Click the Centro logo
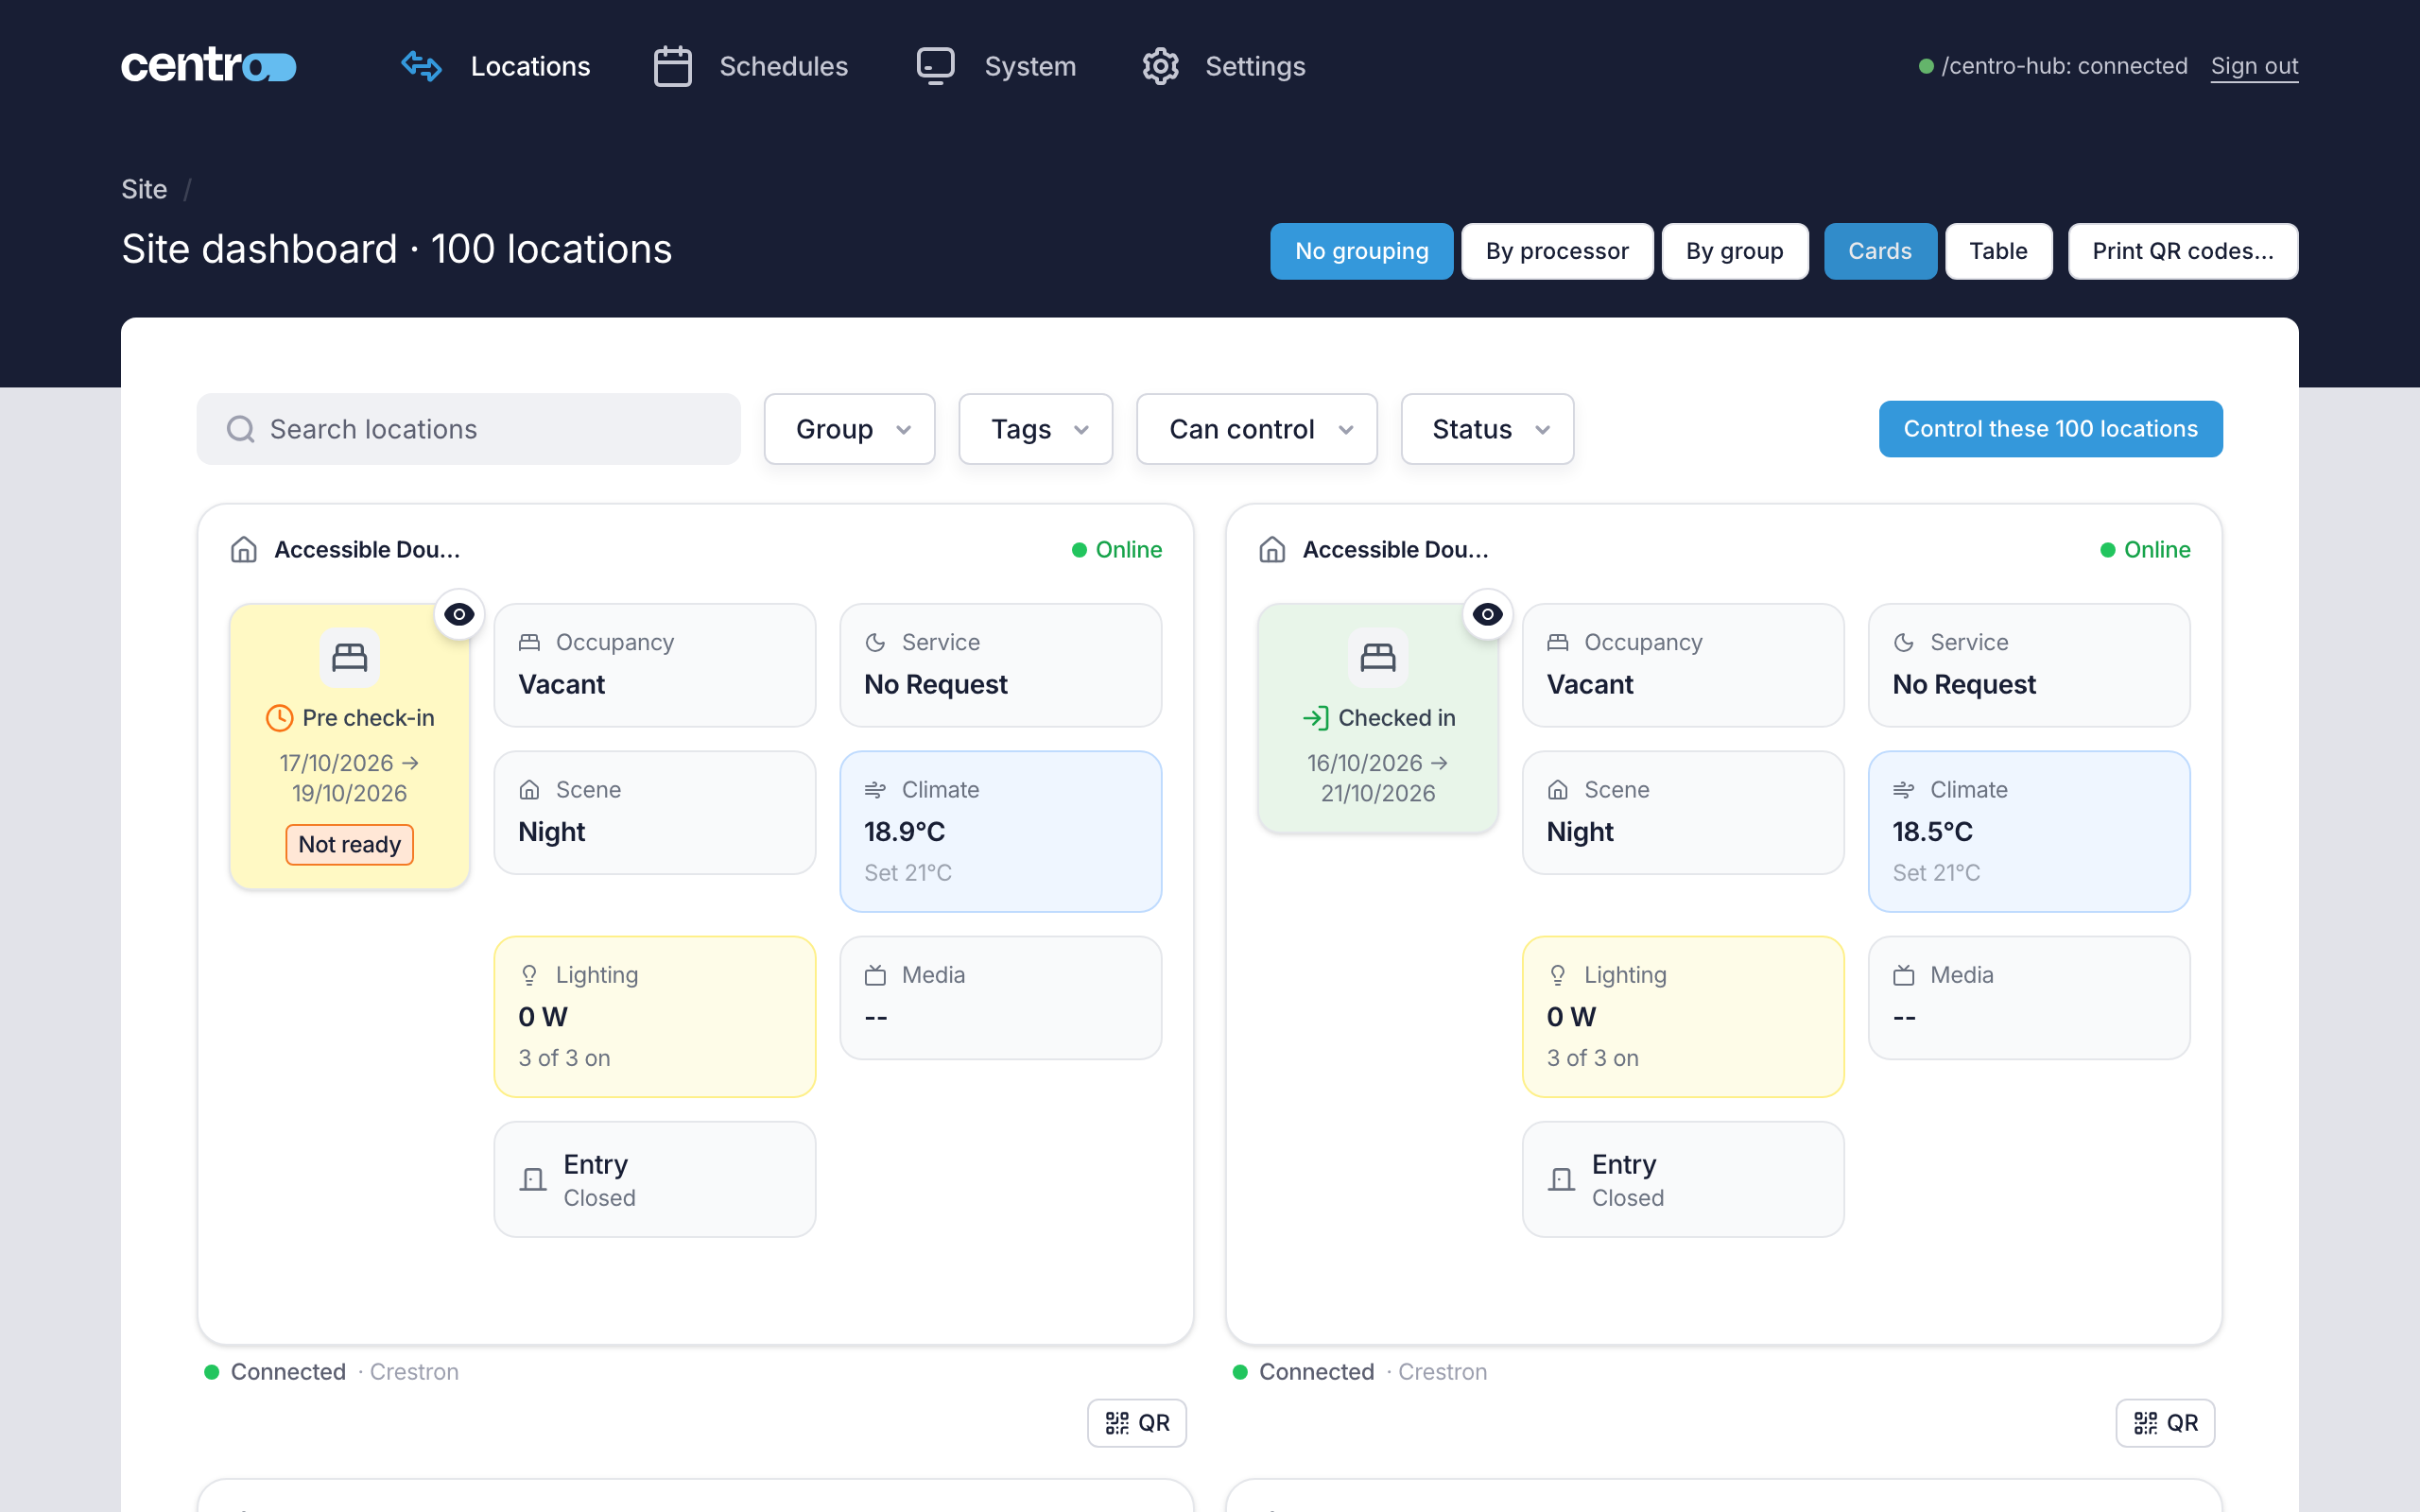 [208, 66]
